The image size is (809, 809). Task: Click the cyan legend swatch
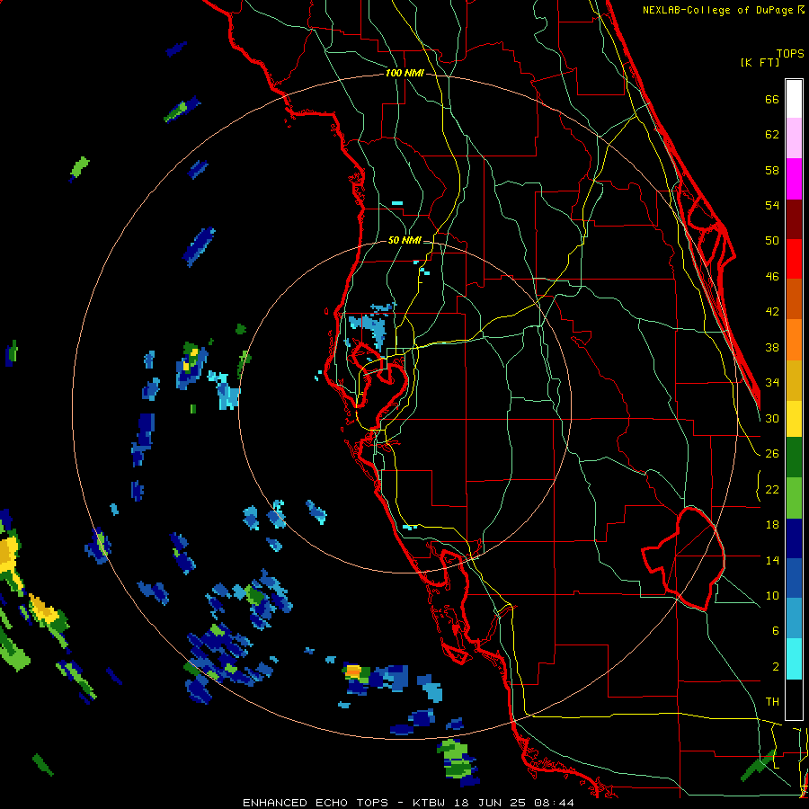point(794,659)
